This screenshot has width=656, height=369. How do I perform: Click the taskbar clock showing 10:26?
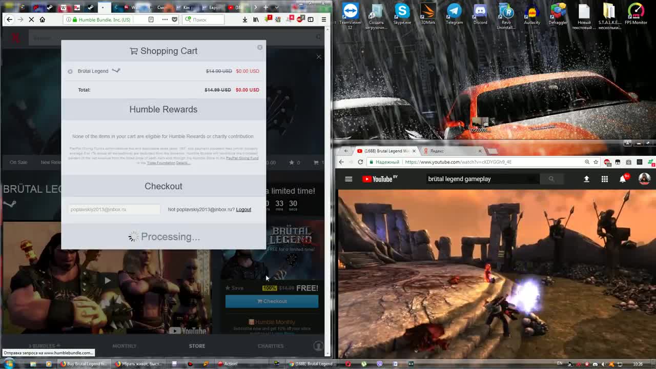coord(638,364)
